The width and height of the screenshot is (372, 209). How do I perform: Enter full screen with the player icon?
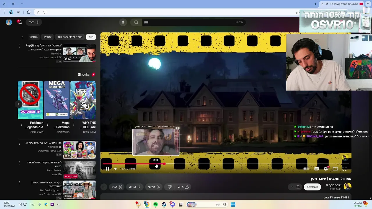tap(344, 169)
